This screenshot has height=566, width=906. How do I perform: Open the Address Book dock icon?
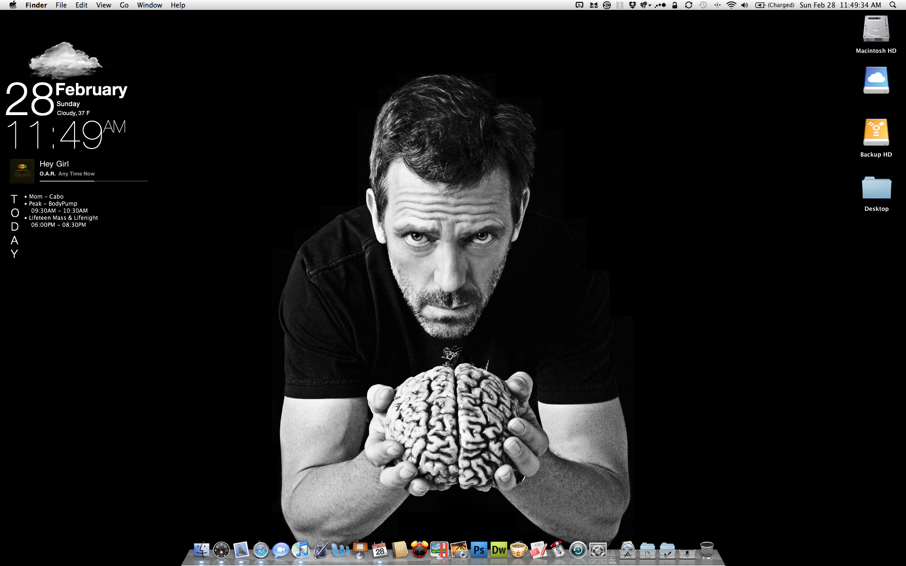tap(400, 550)
